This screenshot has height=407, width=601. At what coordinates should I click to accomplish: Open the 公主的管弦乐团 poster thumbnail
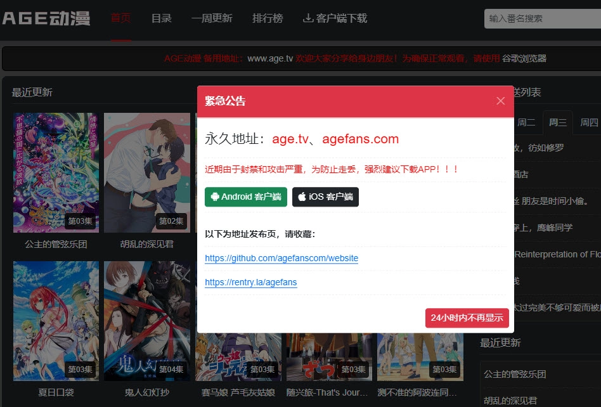click(x=56, y=172)
